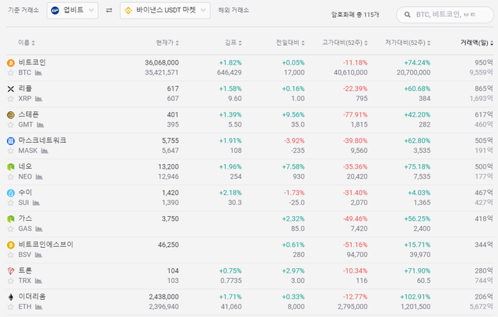Click the BSV logo icon
The width and height of the screenshot is (498, 317).
click(11, 245)
